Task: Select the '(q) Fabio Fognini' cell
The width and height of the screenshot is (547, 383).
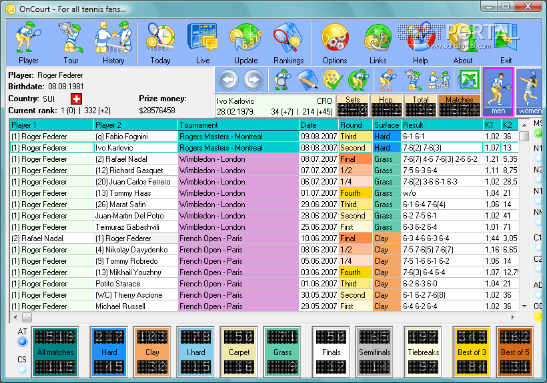Action: point(135,137)
